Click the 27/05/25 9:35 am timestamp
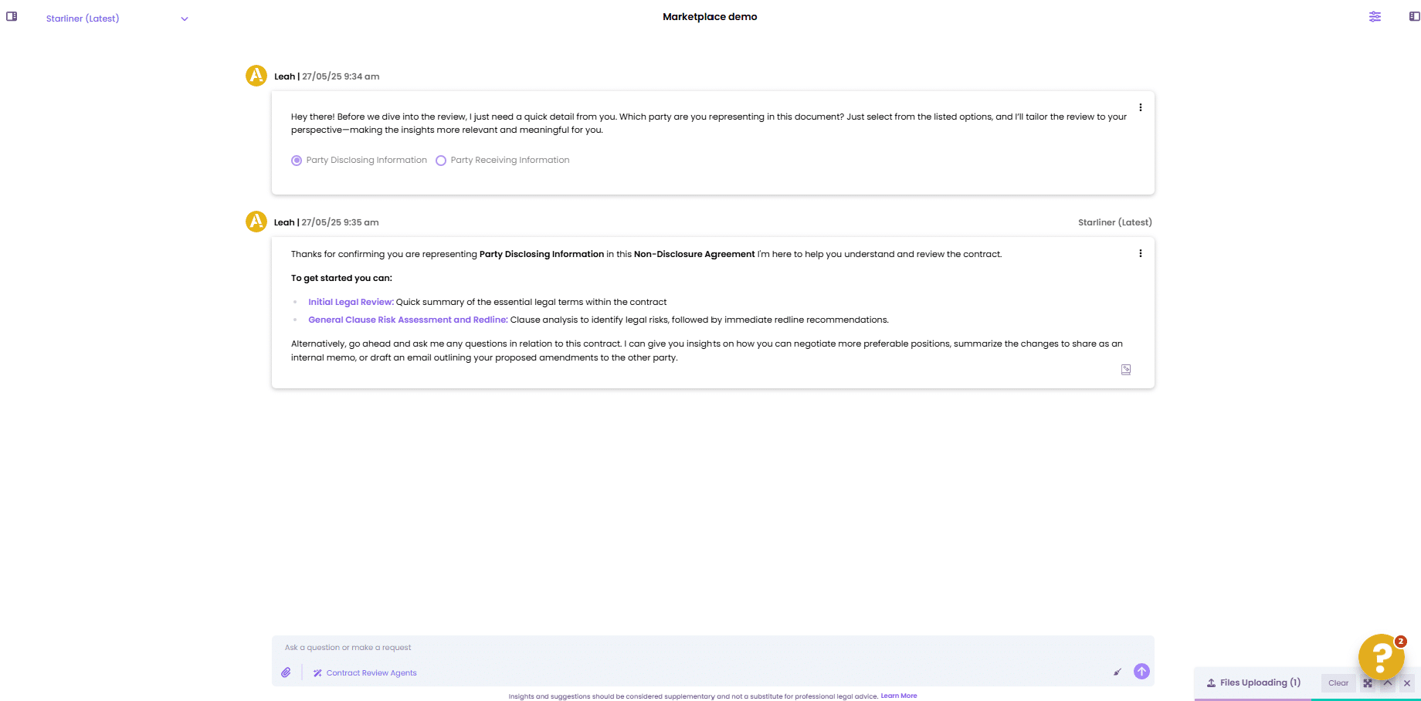The height and width of the screenshot is (701, 1421). tap(340, 222)
